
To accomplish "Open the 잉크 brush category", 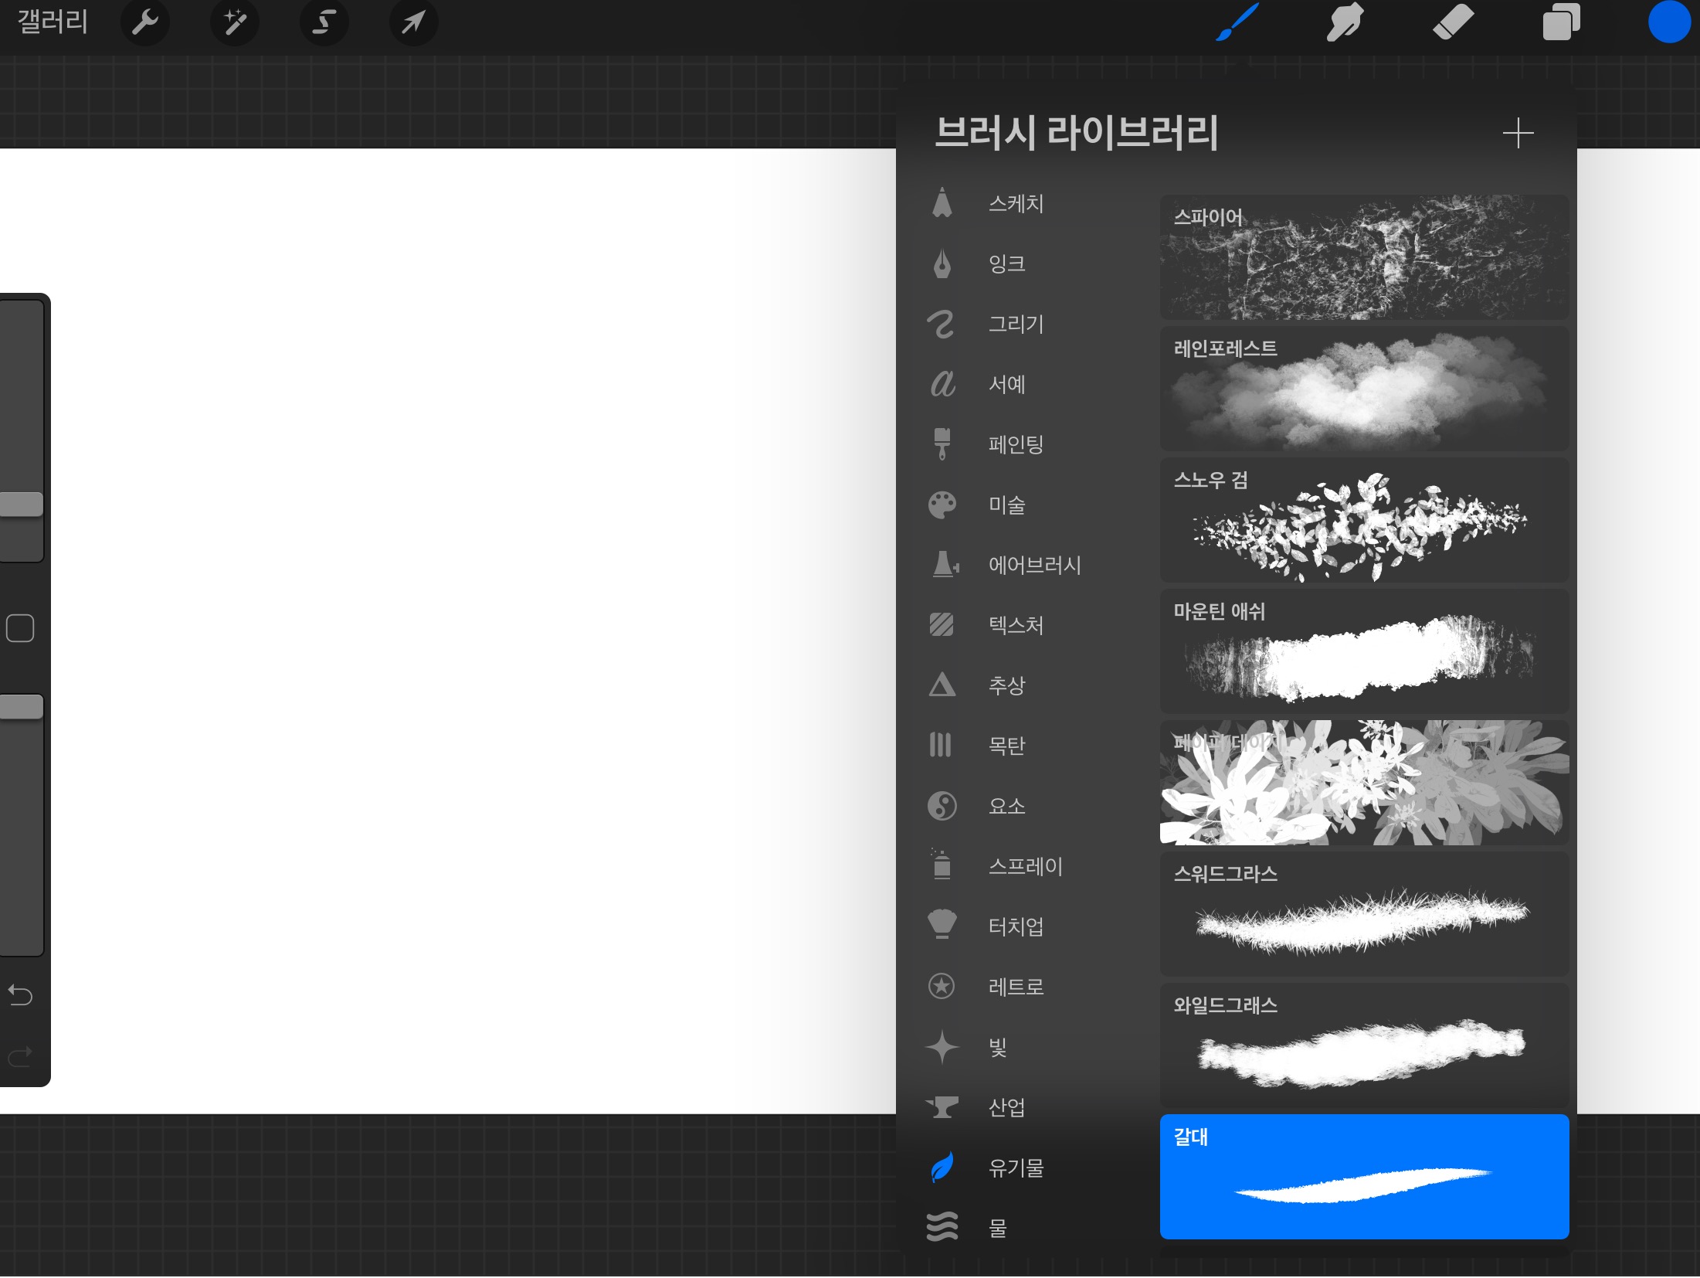I will point(1006,264).
